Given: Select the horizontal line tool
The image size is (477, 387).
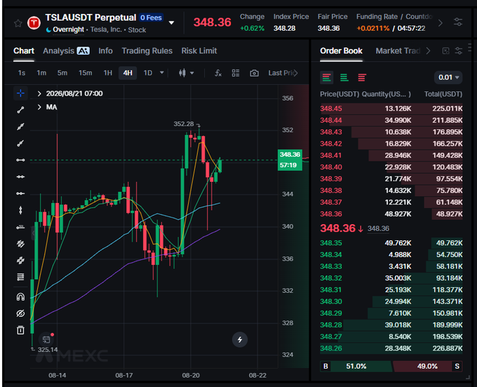Looking at the screenshot, I should tap(20, 160).
